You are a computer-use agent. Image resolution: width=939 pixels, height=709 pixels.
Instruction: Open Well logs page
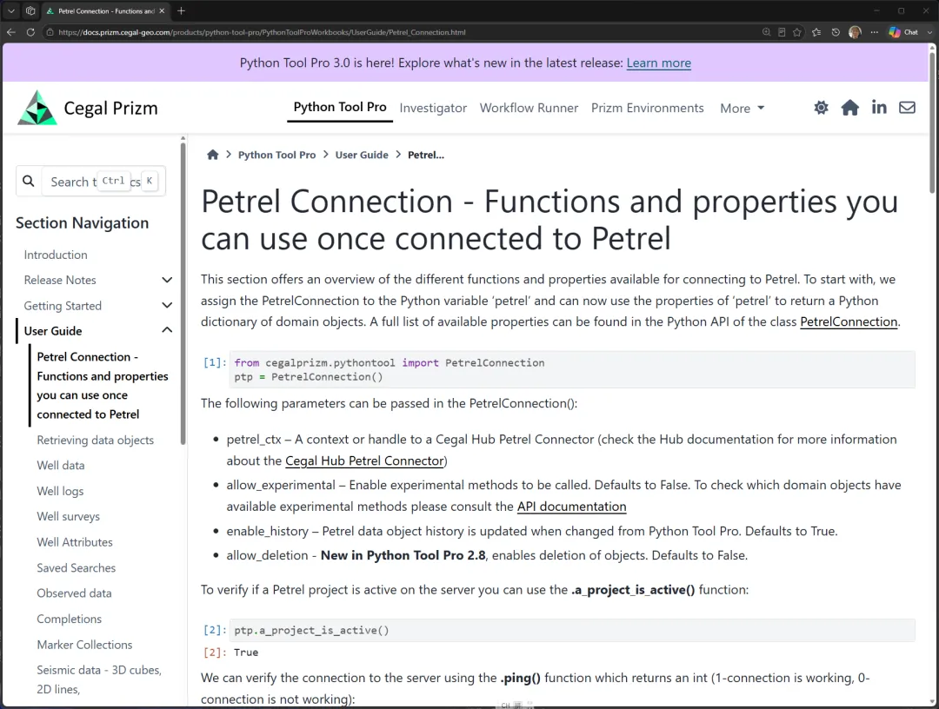(60, 491)
